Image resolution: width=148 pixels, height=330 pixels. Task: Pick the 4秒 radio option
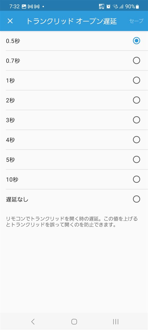coord(136,139)
